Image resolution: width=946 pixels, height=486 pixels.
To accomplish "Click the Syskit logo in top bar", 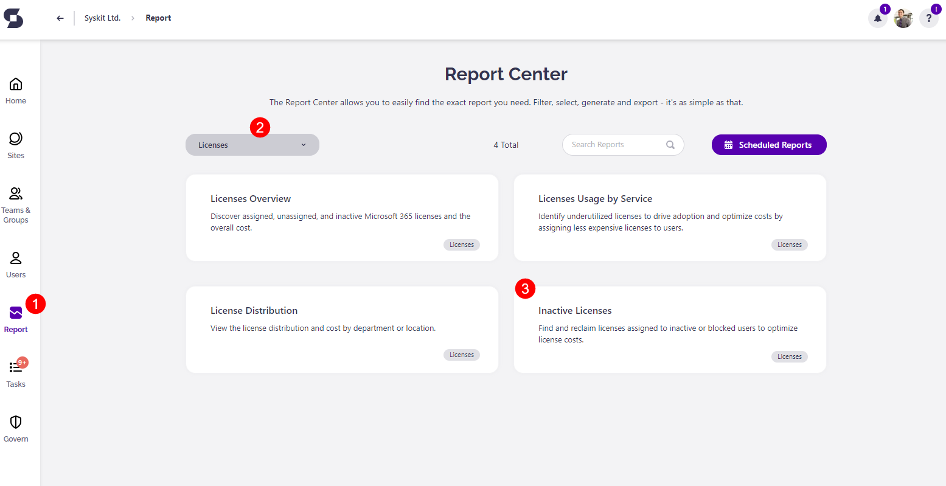I will (13, 18).
